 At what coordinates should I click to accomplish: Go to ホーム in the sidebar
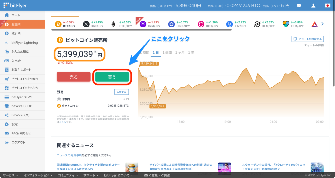click(x=23, y=15)
